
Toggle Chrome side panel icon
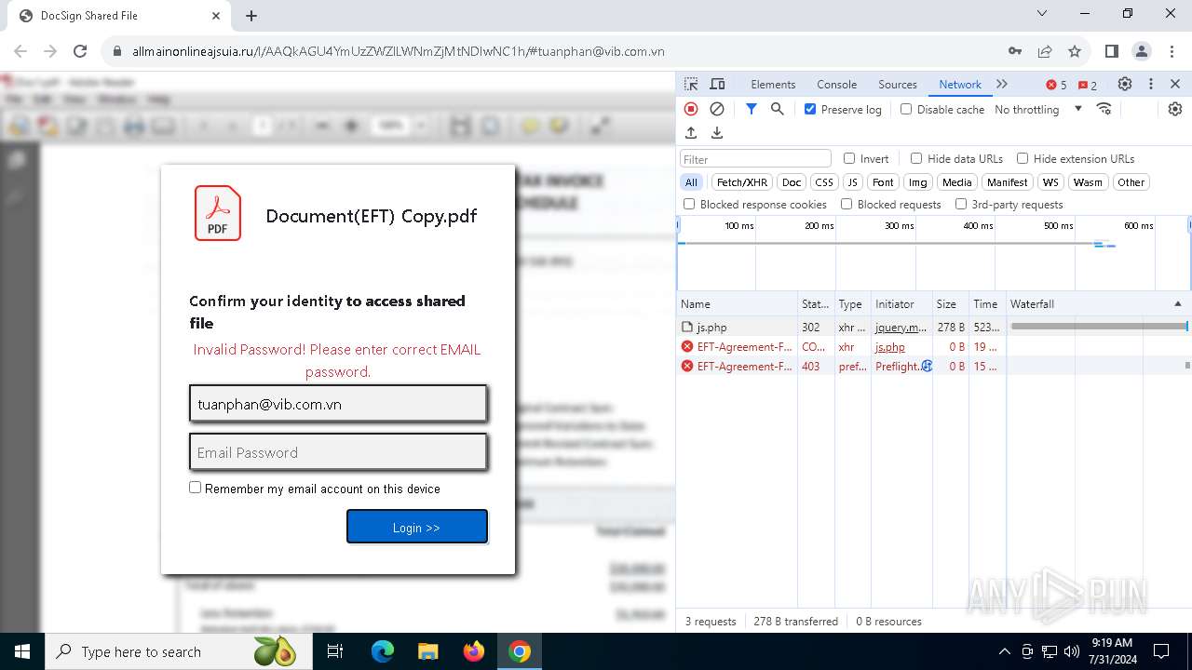click(x=1112, y=51)
